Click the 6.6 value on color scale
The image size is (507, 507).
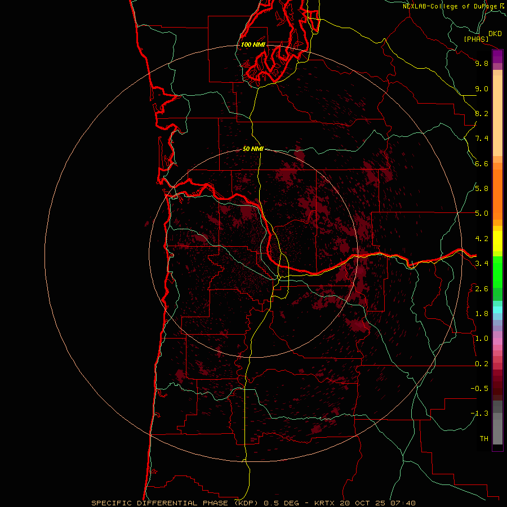pyautogui.click(x=482, y=163)
